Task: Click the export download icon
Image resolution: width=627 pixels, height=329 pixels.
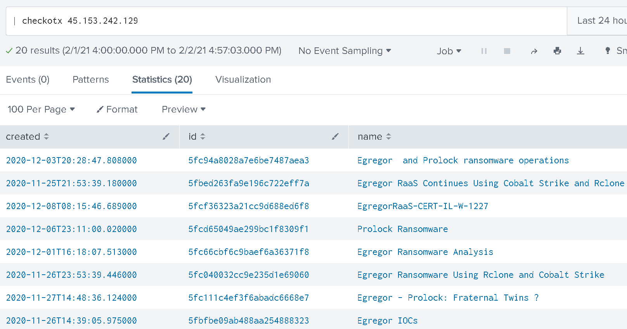Action: 580,51
